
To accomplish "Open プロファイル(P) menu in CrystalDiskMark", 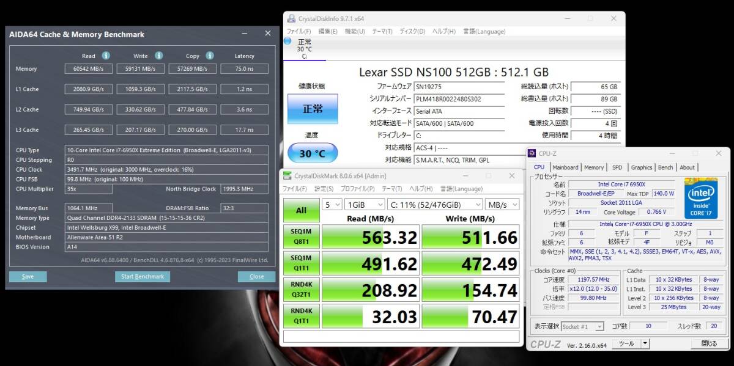I will 359,189.
